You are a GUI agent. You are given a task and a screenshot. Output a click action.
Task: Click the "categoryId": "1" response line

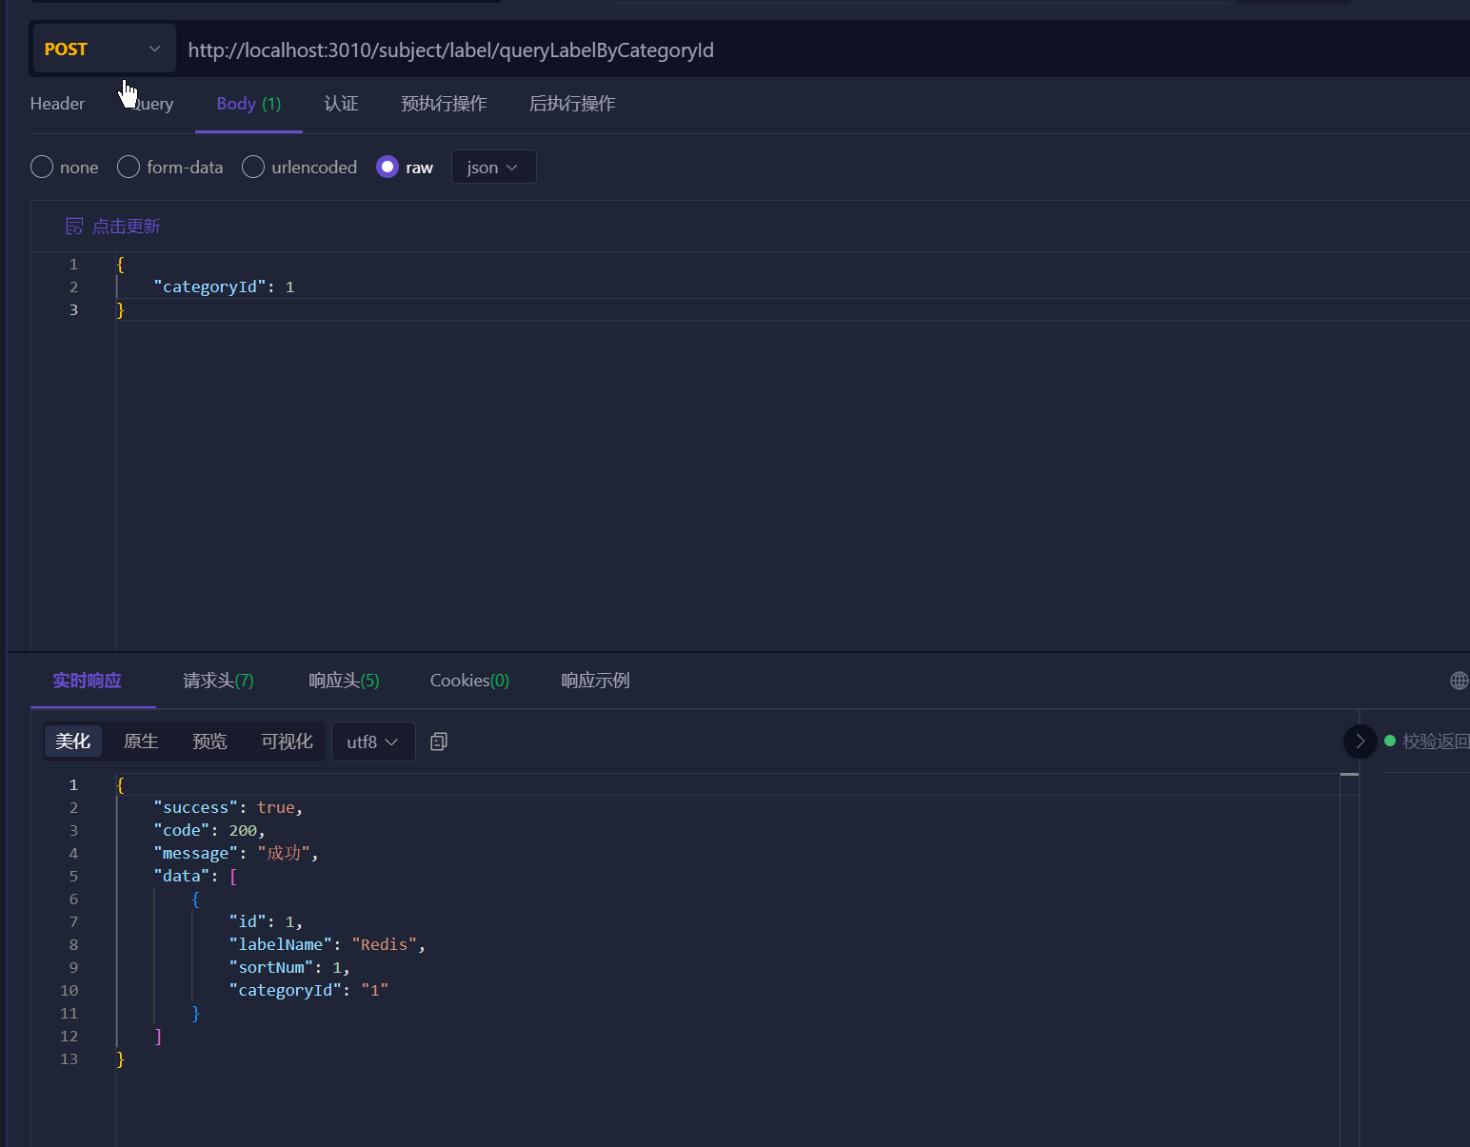pyautogui.click(x=308, y=990)
